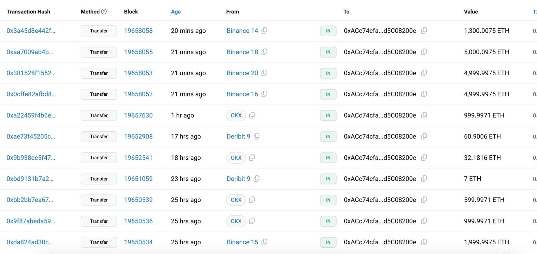Toggle the Age column header format
The image size is (537, 254).
[176, 12]
